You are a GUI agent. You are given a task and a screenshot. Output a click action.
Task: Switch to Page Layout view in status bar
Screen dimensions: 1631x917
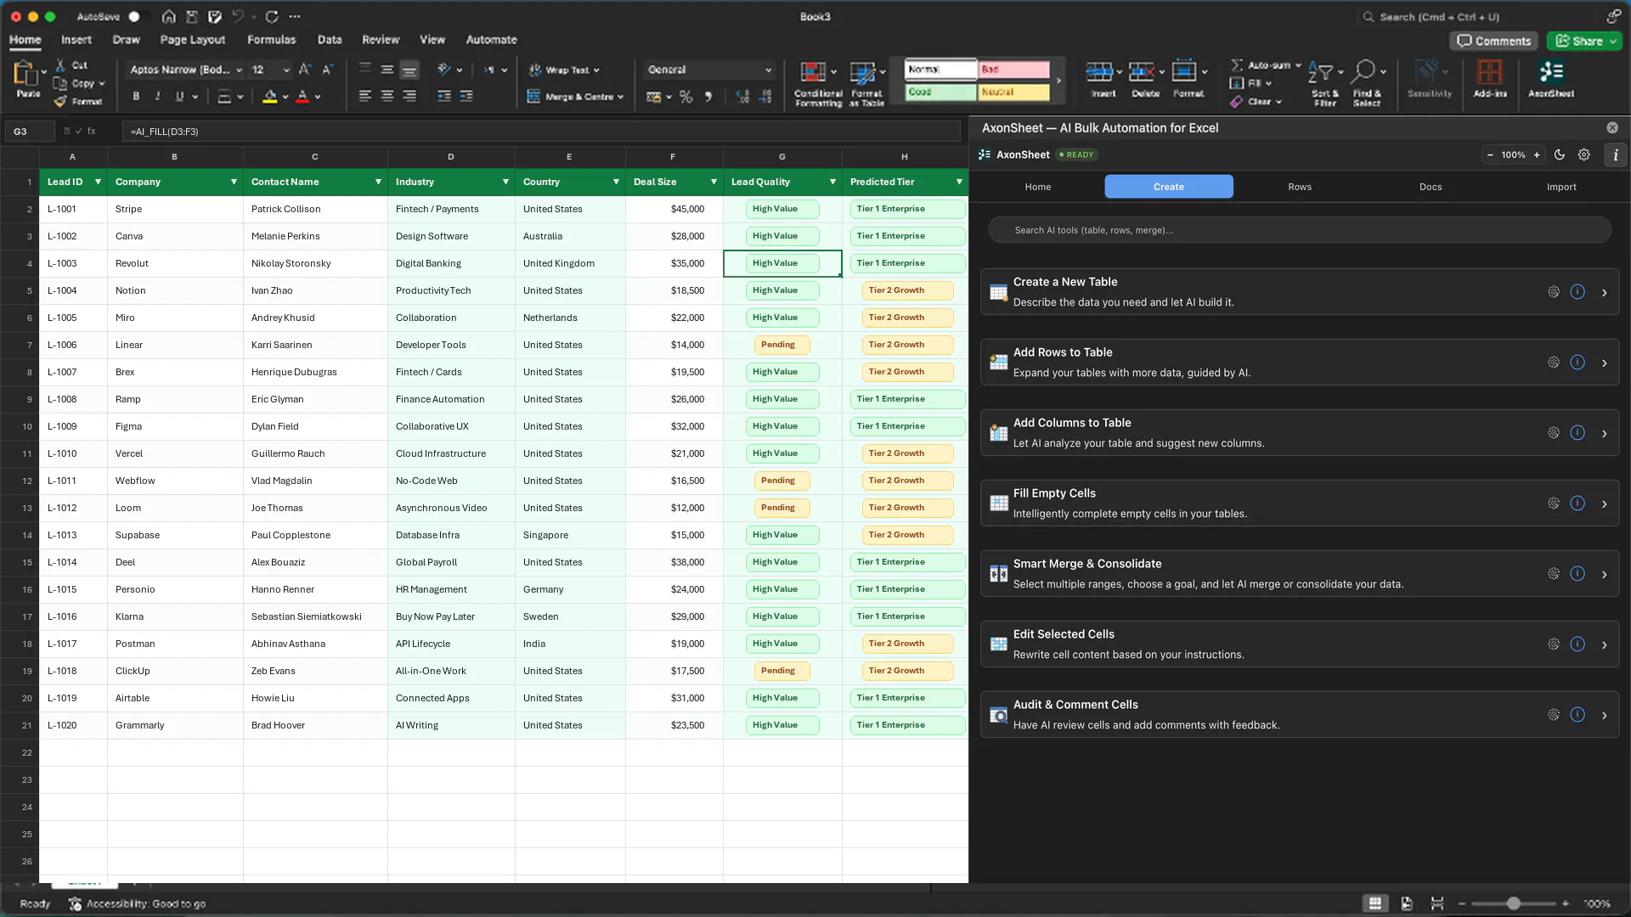click(1407, 903)
